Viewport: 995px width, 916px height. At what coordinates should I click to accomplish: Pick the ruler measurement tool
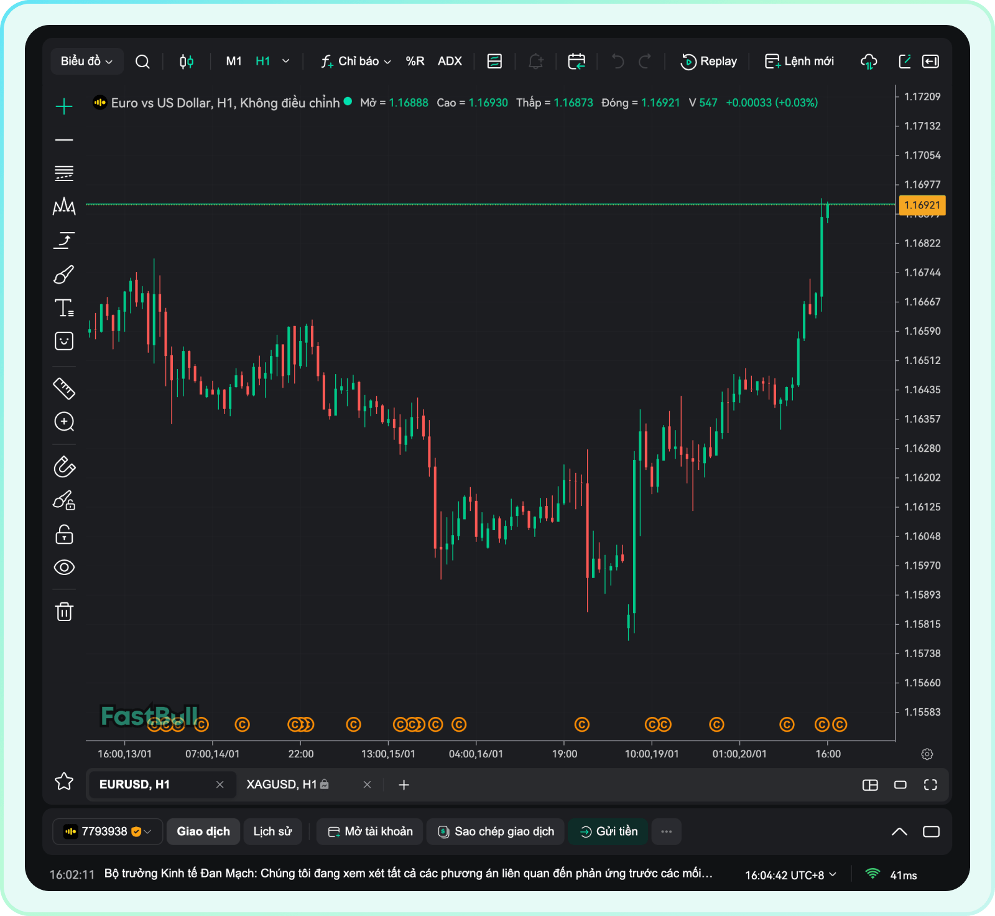click(64, 388)
